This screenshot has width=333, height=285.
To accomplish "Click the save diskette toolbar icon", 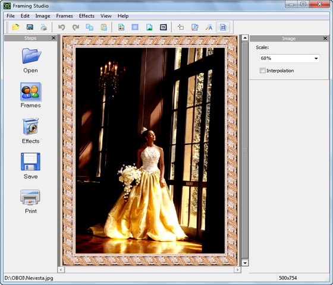I will coord(30,27).
